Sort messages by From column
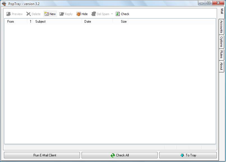 click(x=16, y=22)
